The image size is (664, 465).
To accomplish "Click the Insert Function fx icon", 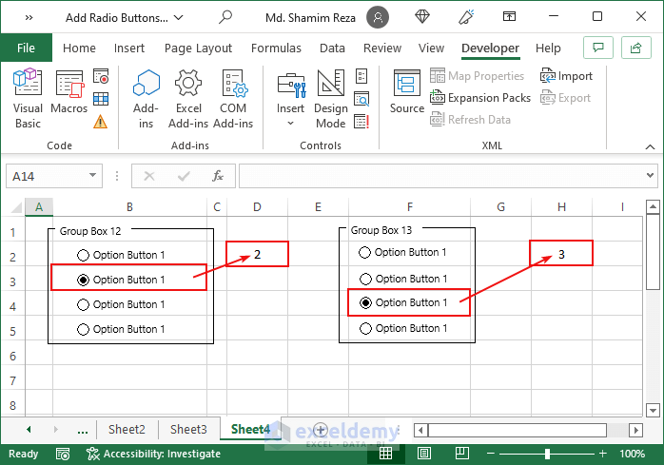I will point(218,176).
